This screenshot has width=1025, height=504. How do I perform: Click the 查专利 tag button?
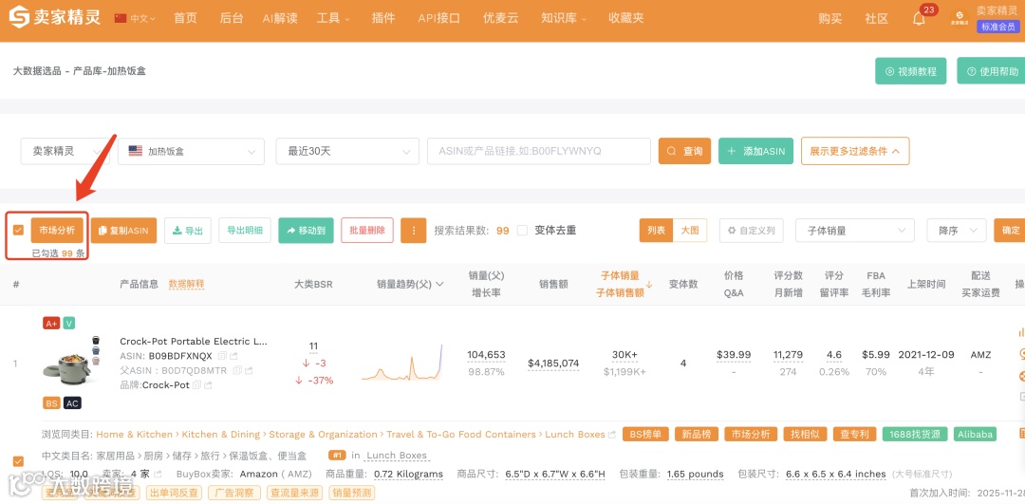pyautogui.click(x=855, y=434)
